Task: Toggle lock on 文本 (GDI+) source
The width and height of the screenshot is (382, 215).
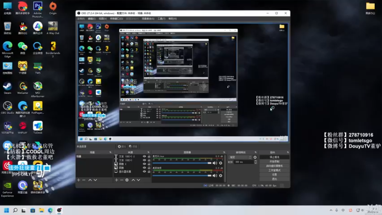Action: (x=149, y=160)
